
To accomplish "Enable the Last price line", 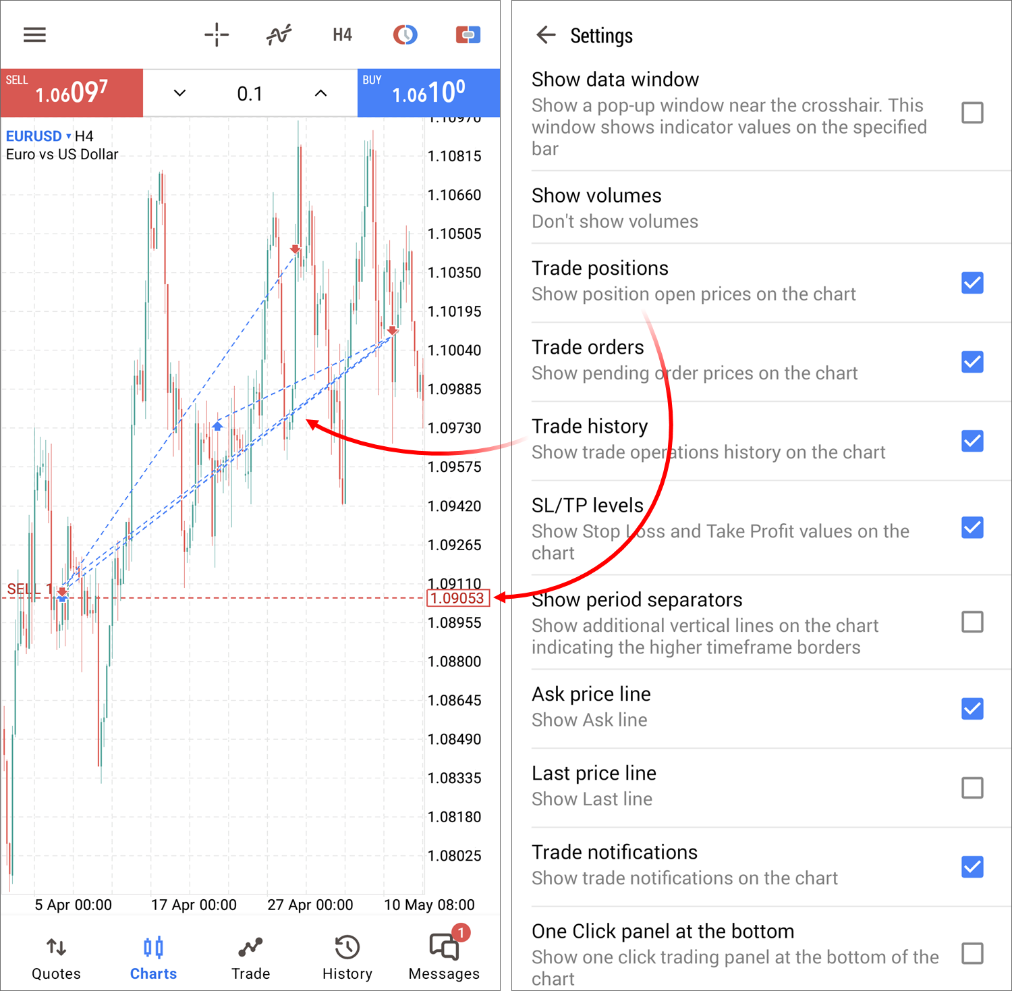I will tap(972, 788).
